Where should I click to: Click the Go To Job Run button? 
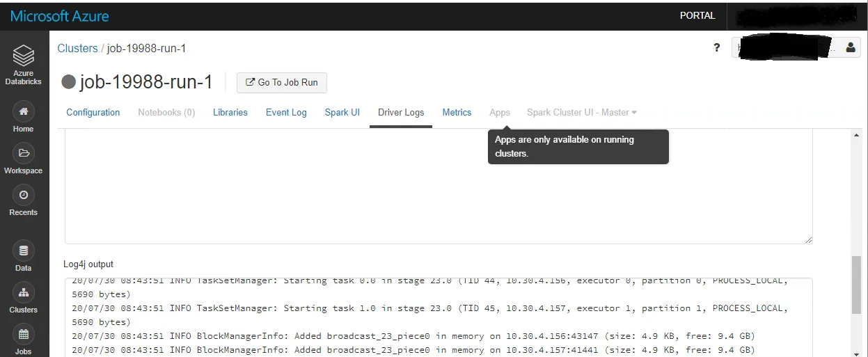[282, 82]
